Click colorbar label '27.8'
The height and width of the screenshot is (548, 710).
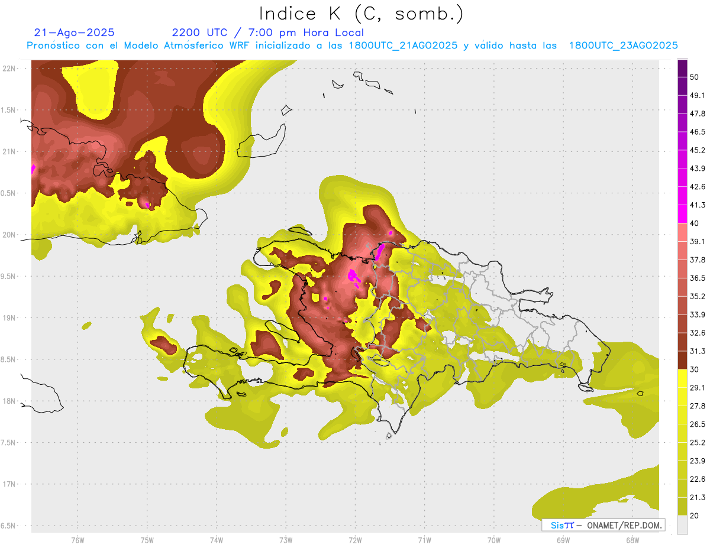coord(698,406)
